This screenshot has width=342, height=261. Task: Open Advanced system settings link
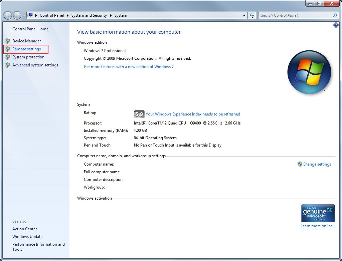tap(35, 65)
